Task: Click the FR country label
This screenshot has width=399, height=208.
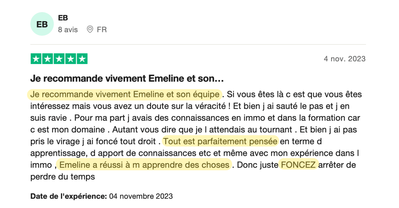Action: click(102, 30)
